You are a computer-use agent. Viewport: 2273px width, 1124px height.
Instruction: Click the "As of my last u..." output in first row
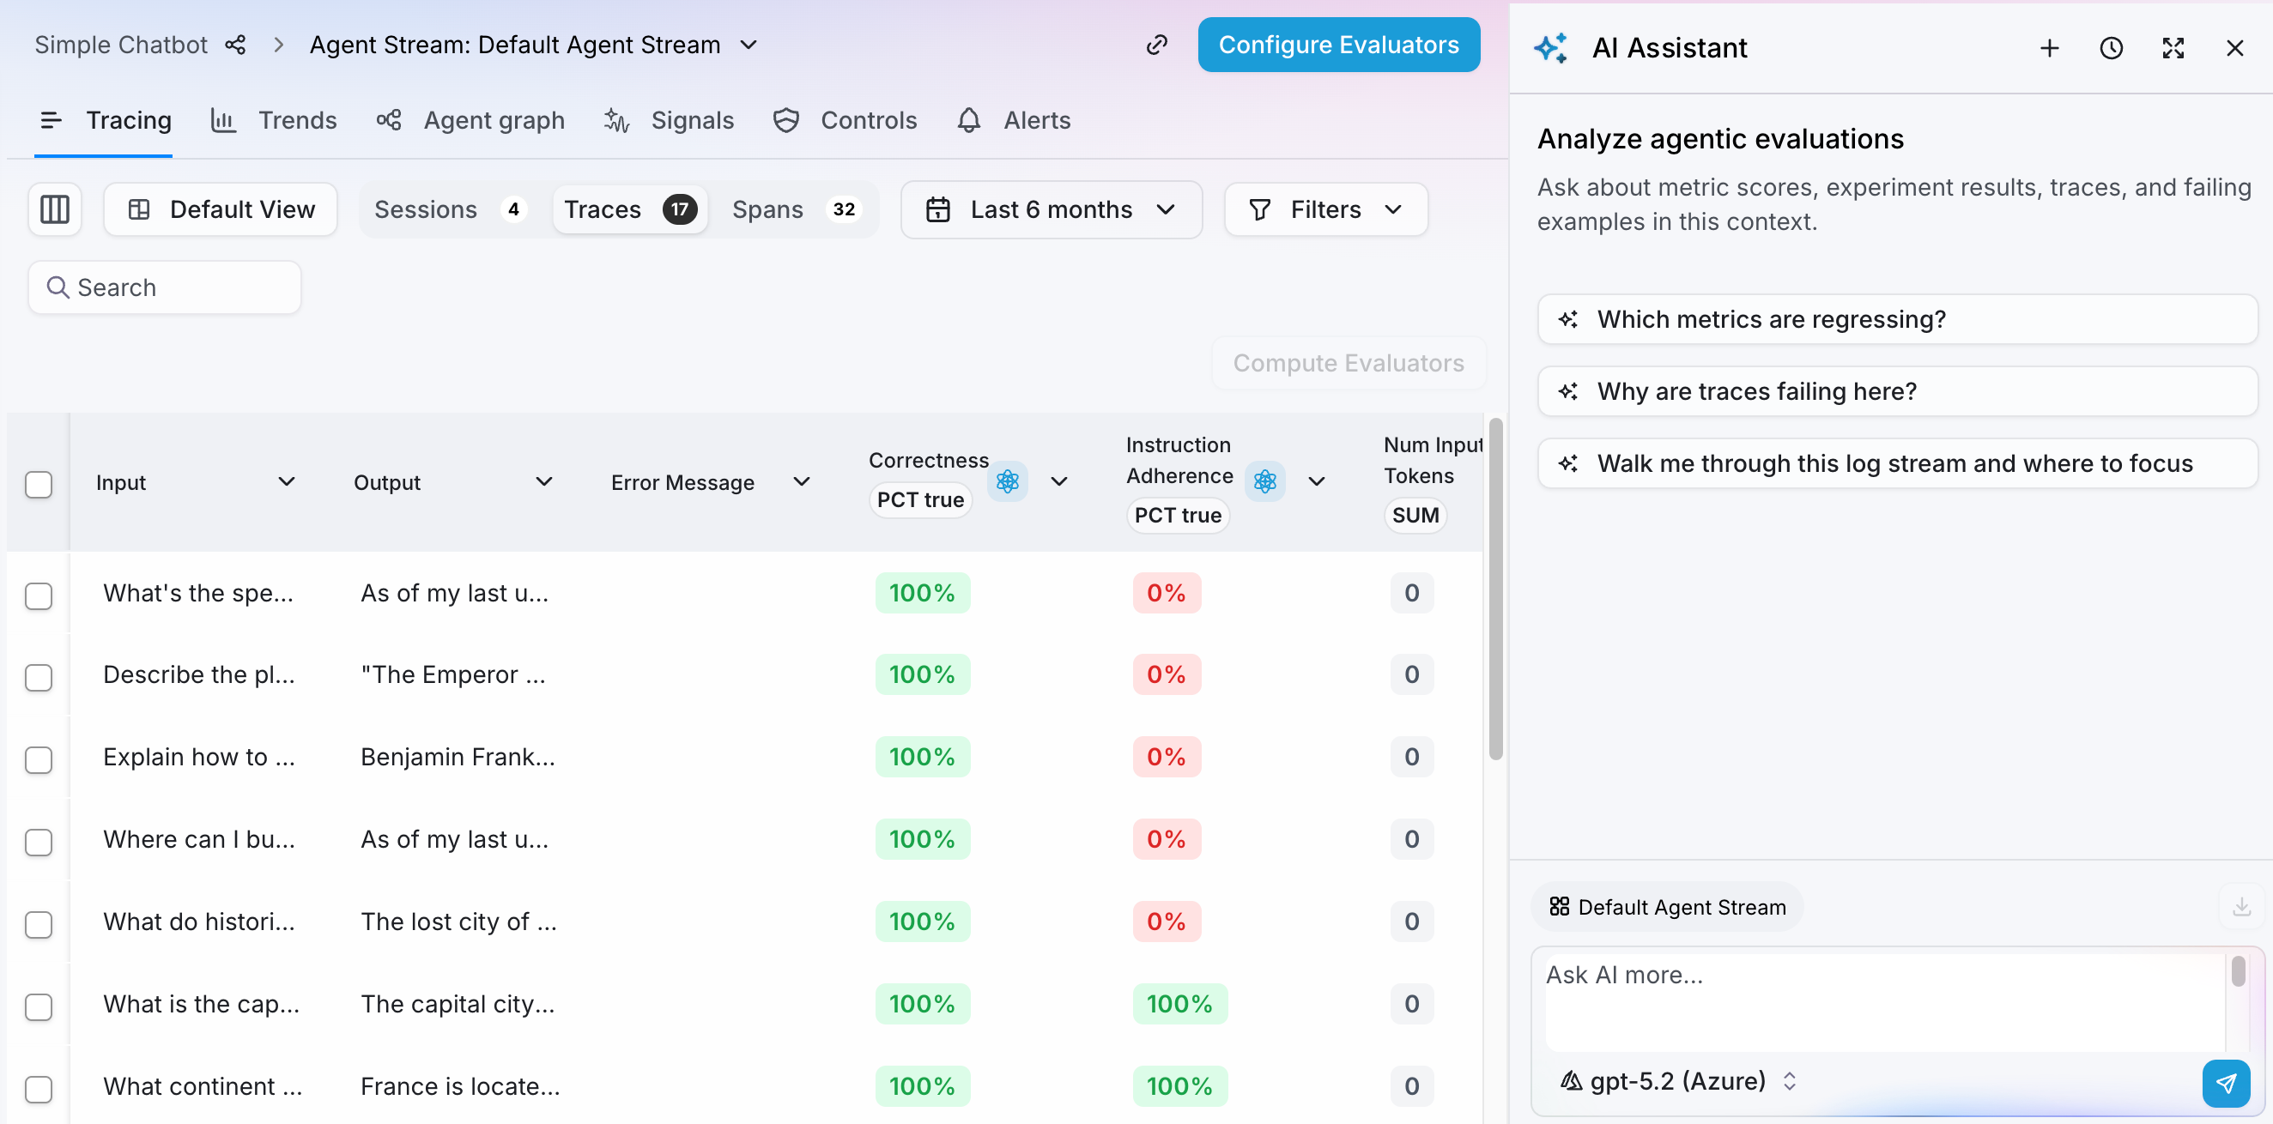454,593
